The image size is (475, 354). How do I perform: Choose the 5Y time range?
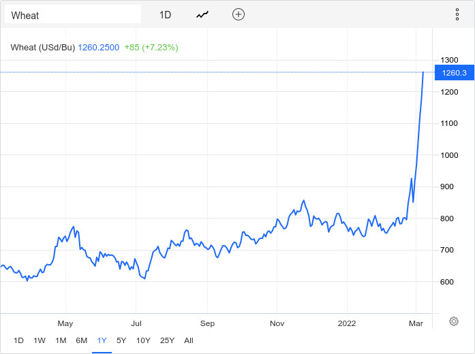[121, 340]
